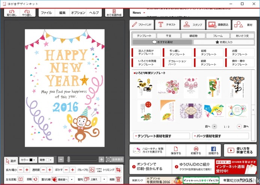Crop with the トリミング icon
260x185 pixels.
(118, 170)
